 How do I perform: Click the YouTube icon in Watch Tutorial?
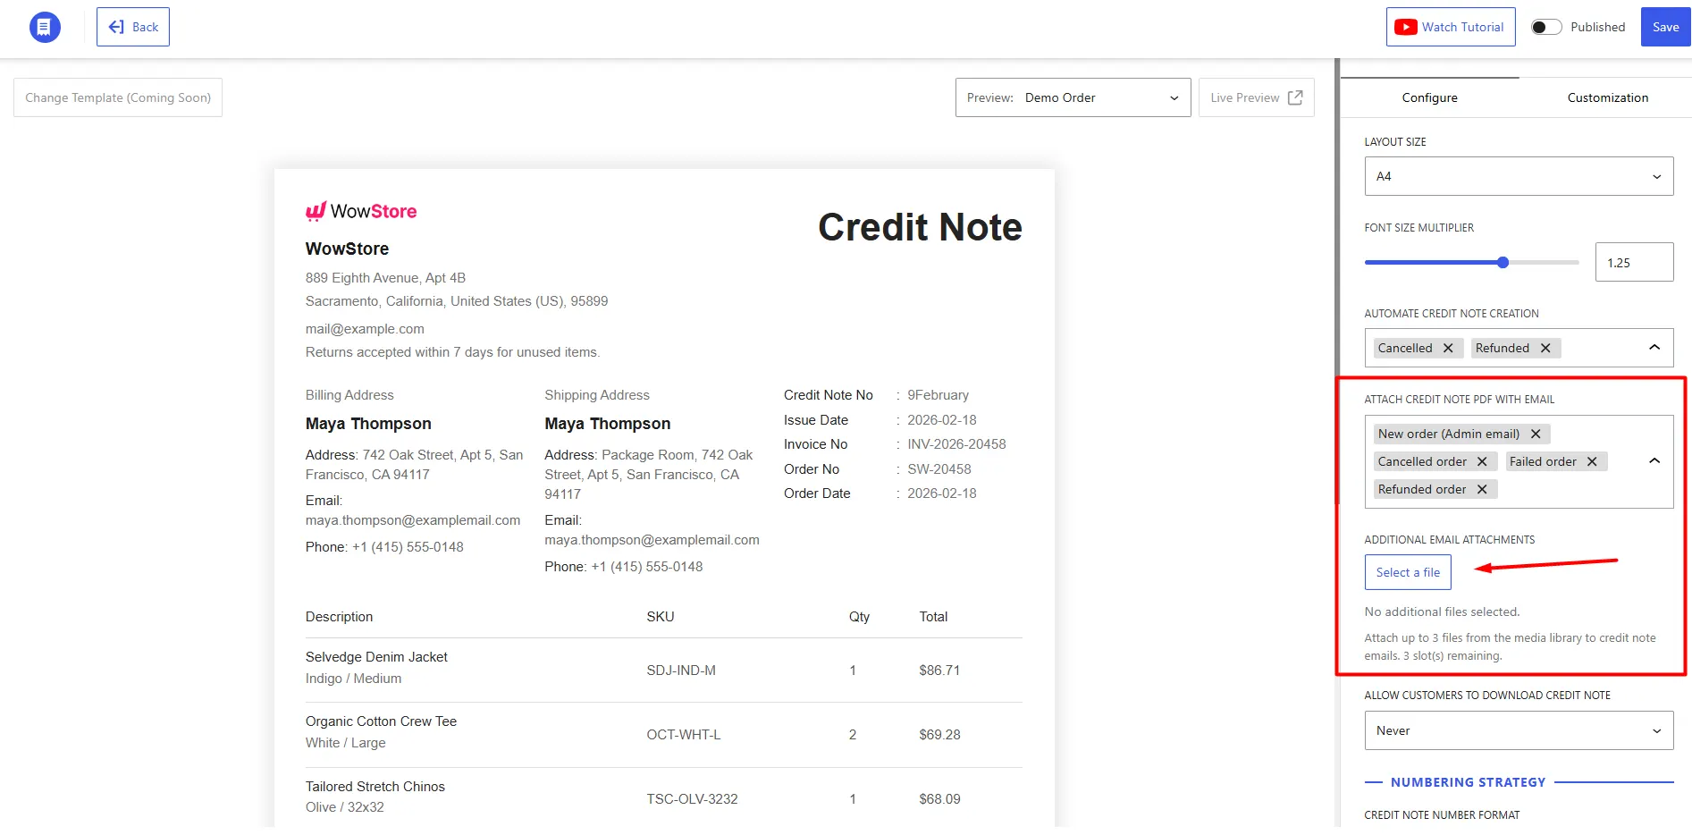[1406, 27]
